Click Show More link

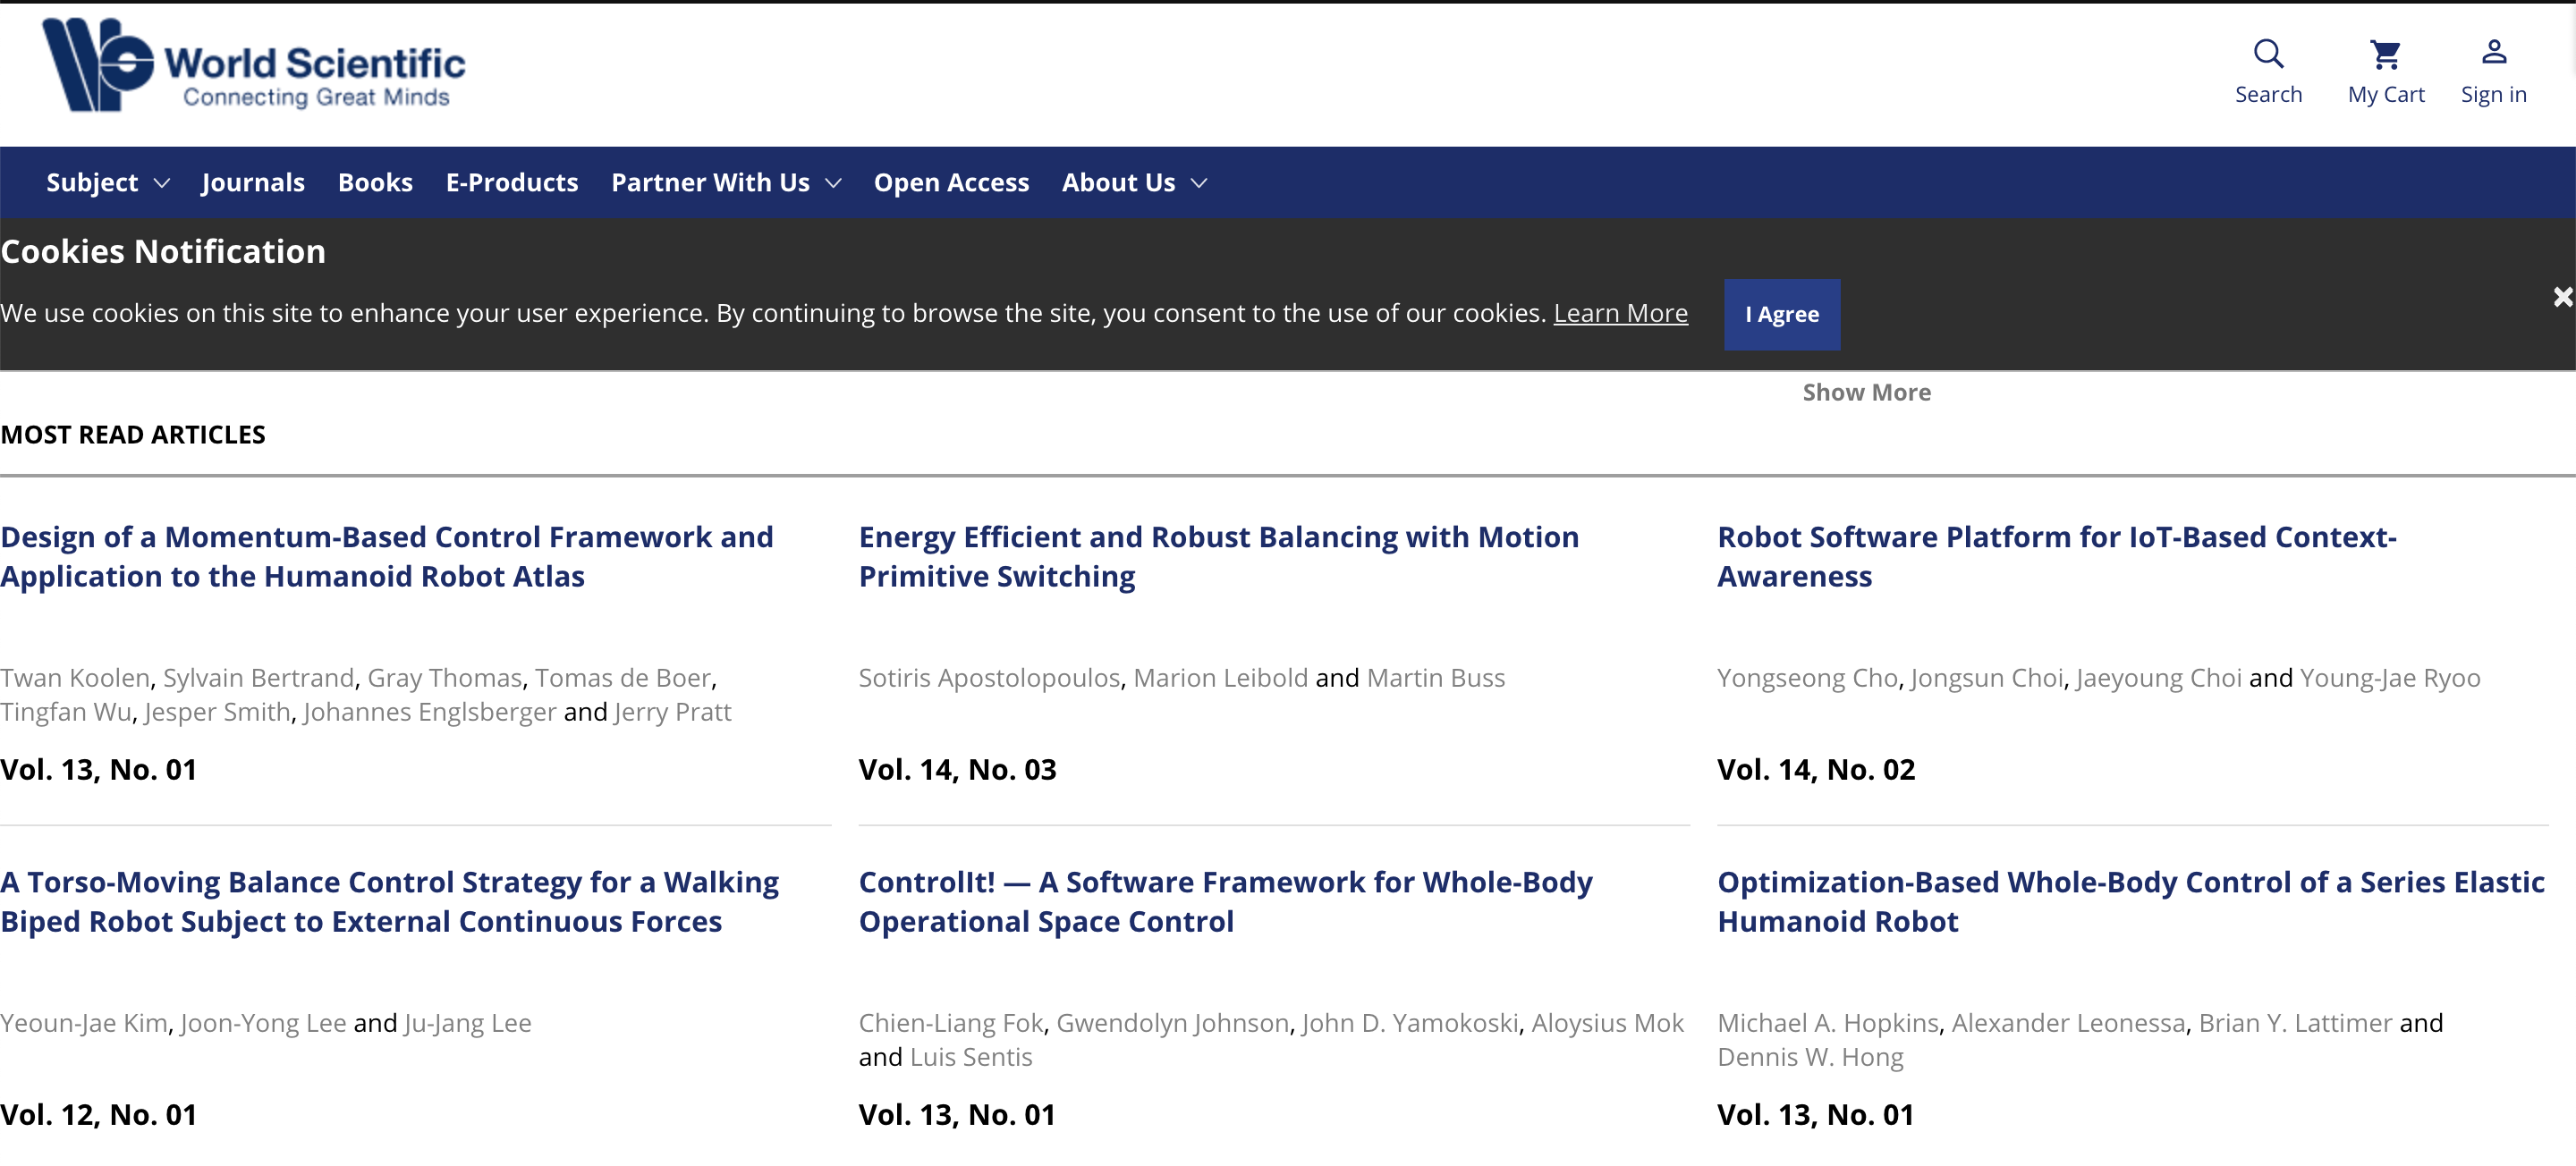1866,393
